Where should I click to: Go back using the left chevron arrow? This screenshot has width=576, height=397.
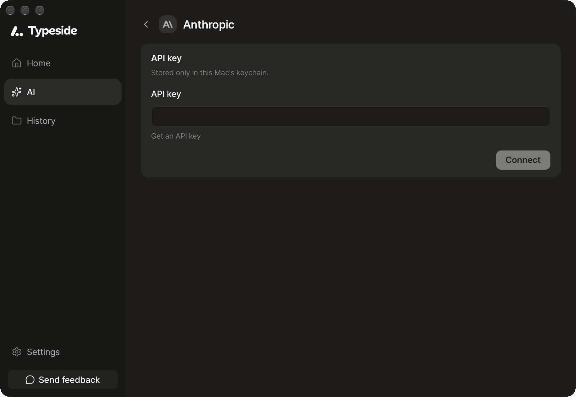click(x=146, y=24)
